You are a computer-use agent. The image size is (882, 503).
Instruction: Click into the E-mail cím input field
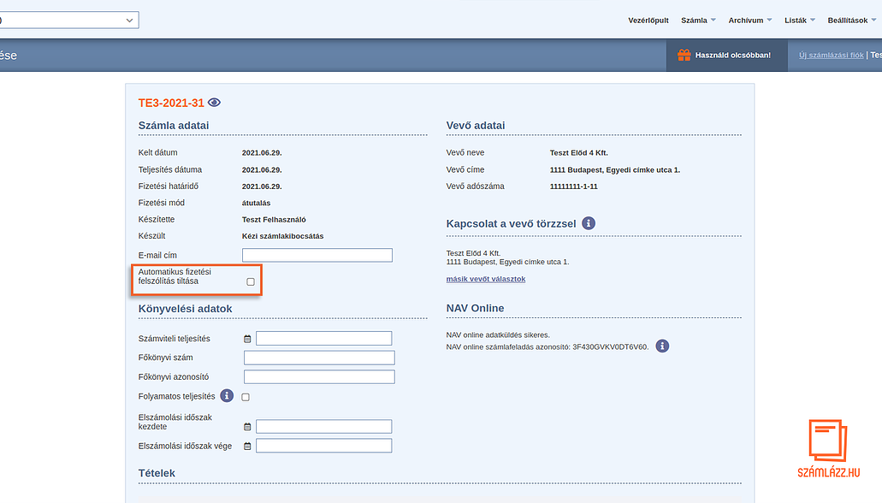pyautogui.click(x=317, y=255)
